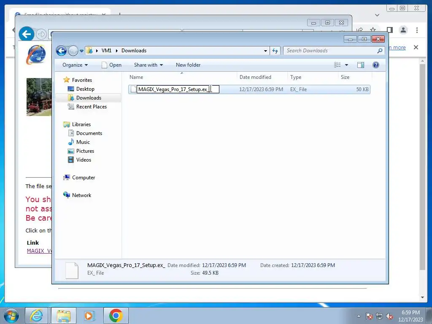Select Downloads in the address breadcrumb
The image size is (432, 324).
134,51
